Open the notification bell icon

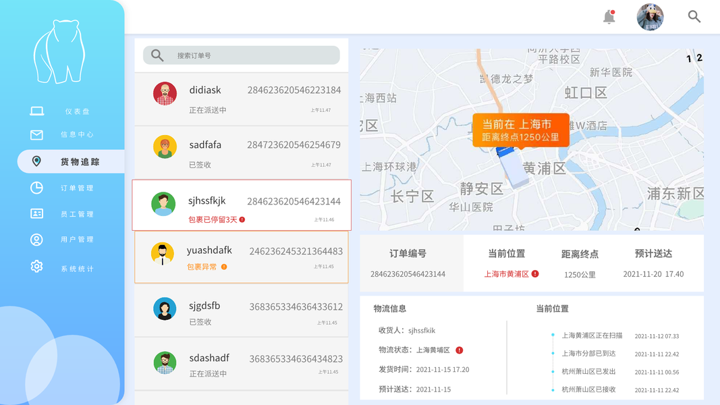point(609,17)
